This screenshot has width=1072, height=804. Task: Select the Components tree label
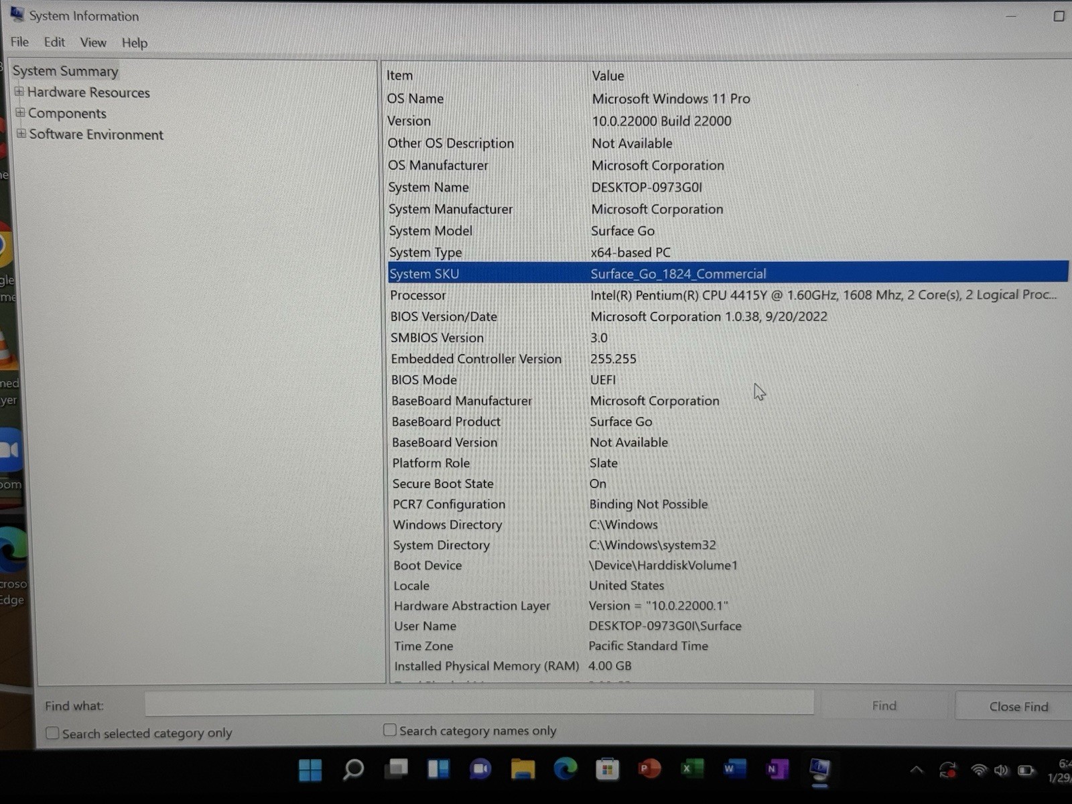click(x=67, y=113)
